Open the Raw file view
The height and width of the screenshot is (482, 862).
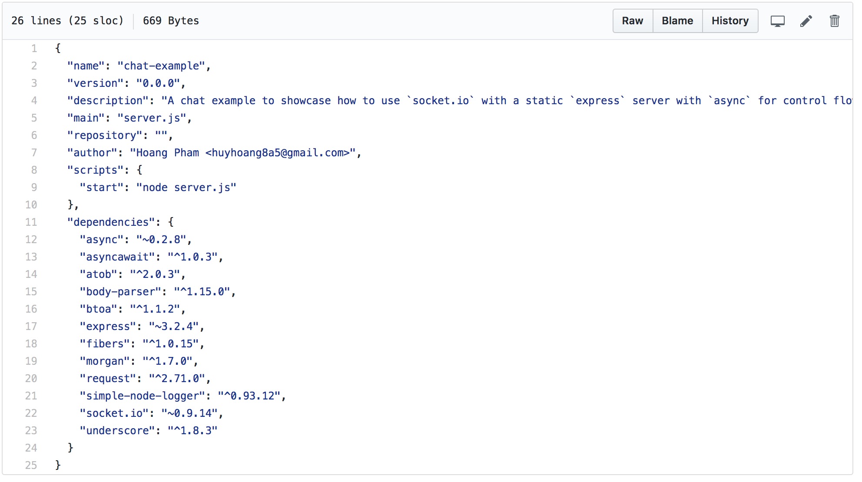(x=632, y=21)
